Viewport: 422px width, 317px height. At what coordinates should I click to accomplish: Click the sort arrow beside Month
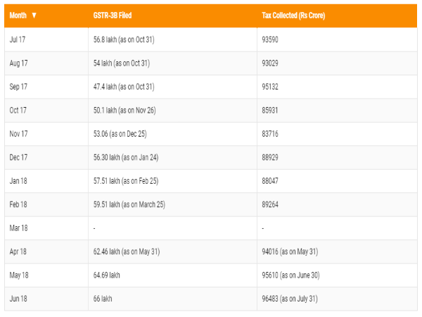point(34,15)
